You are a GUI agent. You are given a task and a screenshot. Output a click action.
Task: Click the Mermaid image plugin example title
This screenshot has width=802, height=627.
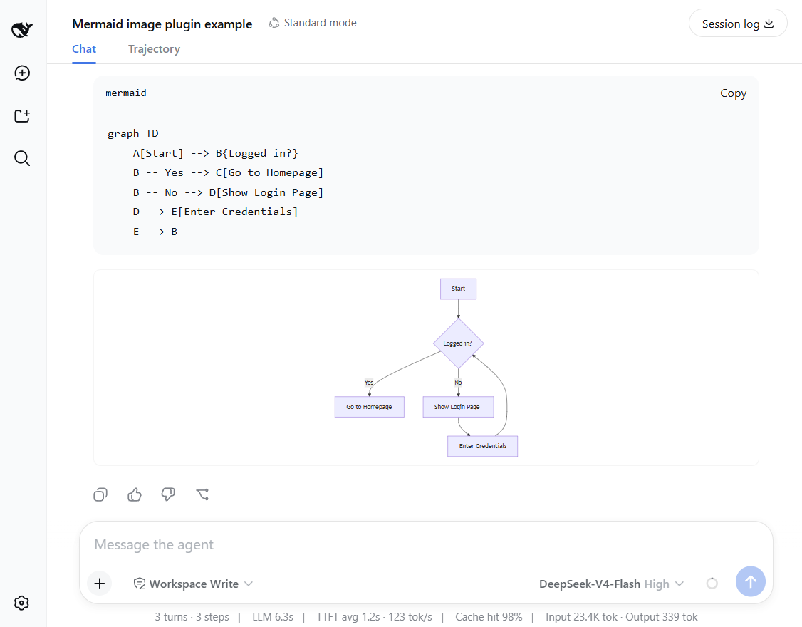(x=162, y=24)
